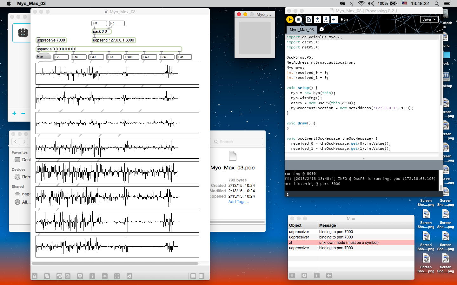The image size is (457, 285).
Task: Click the udpreceive 7000 object box
Action: [51, 40]
